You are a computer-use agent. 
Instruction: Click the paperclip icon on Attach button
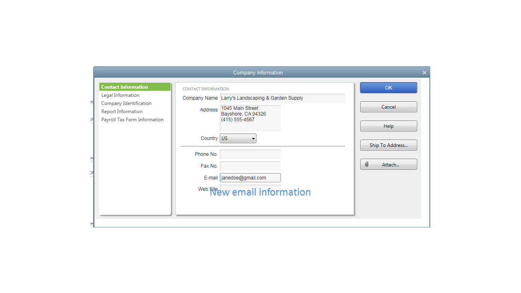[x=367, y=164]
